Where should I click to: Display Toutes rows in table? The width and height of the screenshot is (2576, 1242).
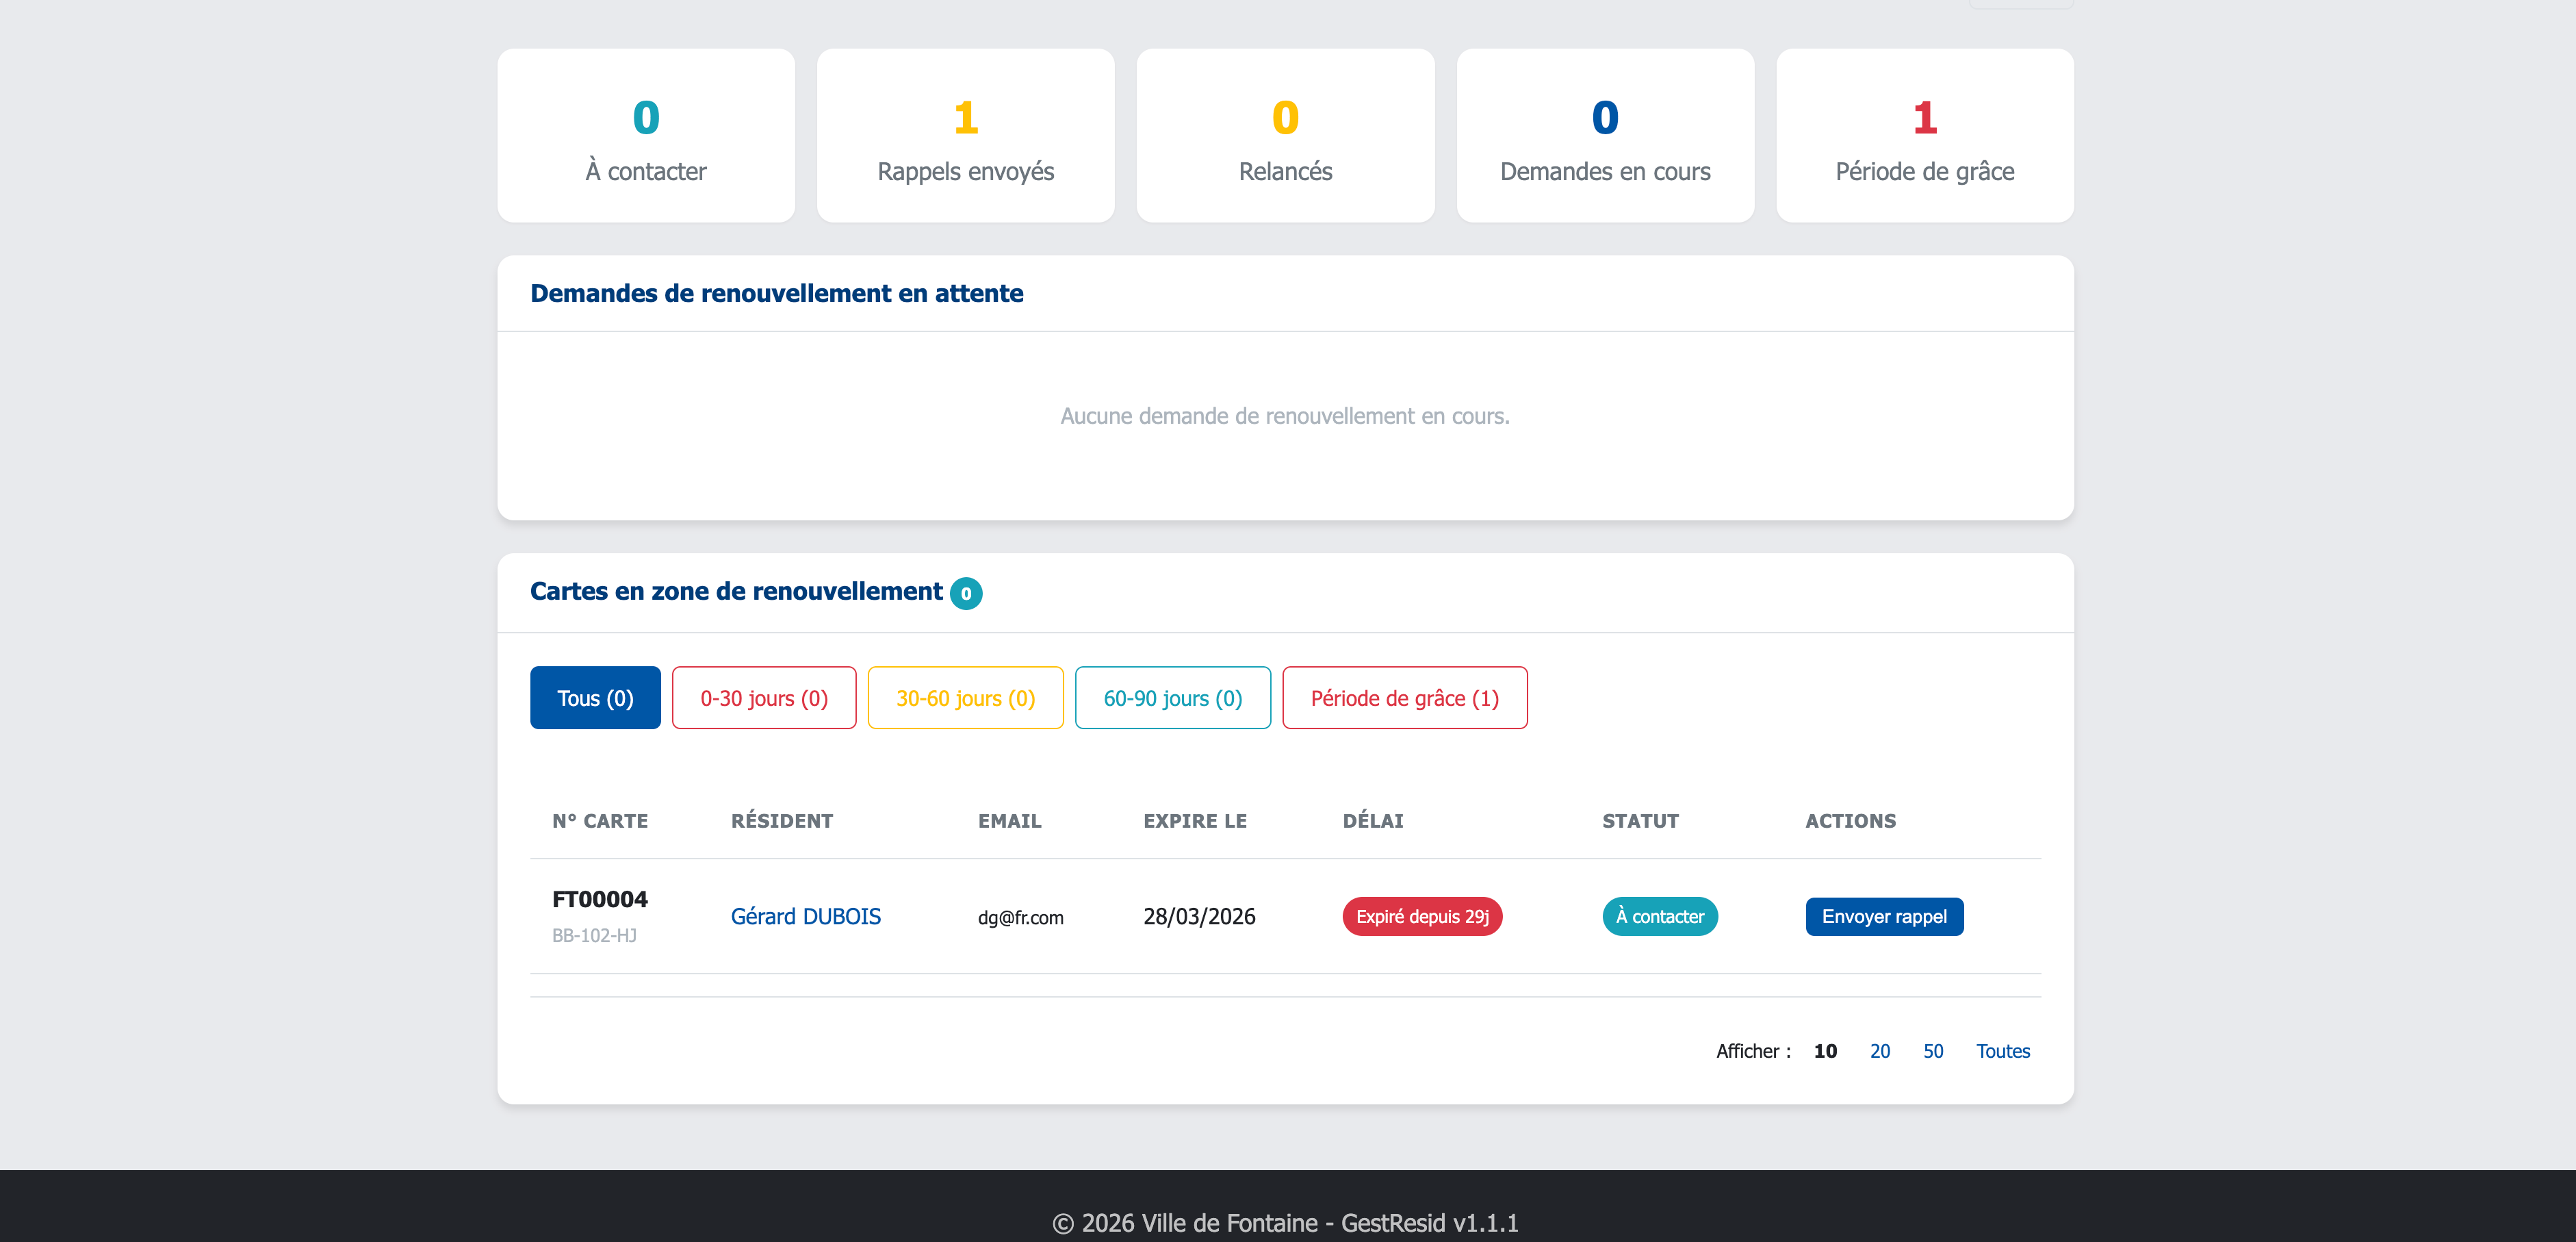point(2002,1051)
